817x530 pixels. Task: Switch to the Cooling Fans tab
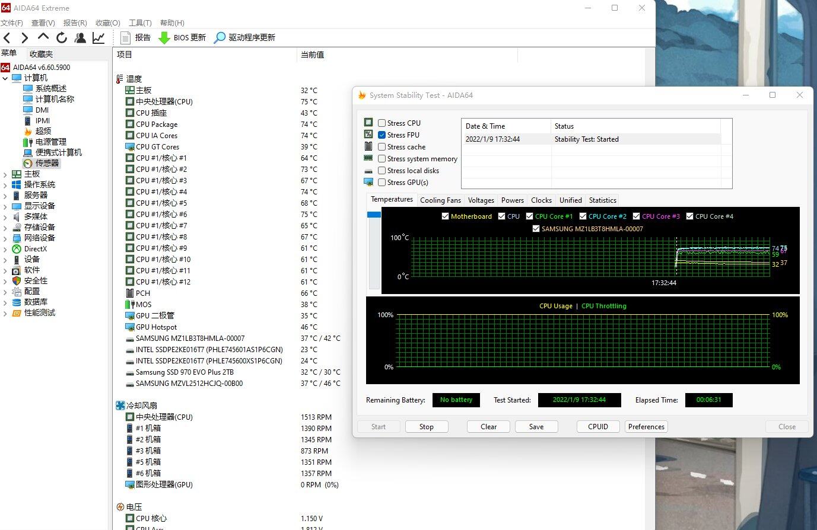[440, 200]
